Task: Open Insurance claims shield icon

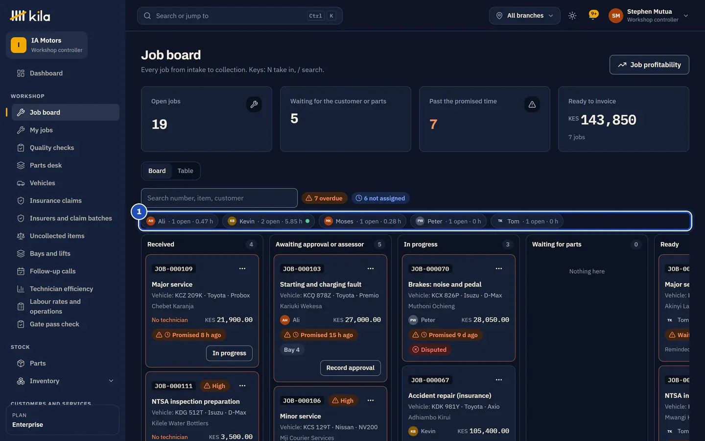Action: click(21, 200)
